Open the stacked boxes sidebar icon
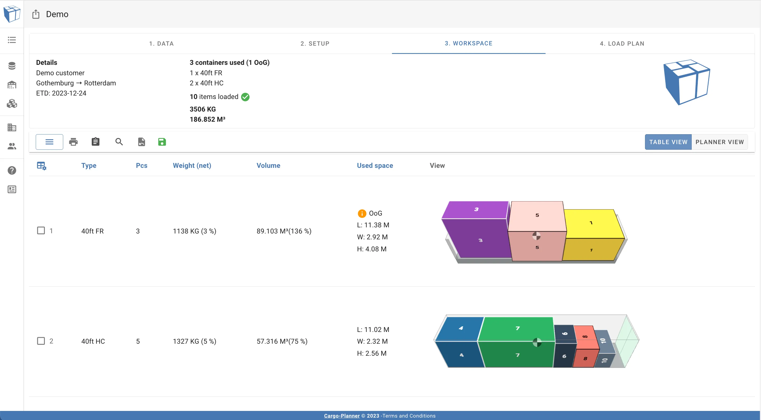The image size is (761, 420). [x=12, y=104]
